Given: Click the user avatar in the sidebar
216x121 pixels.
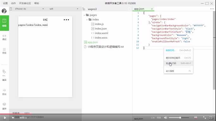Looking at the screenshot, I should coord(4,11).
